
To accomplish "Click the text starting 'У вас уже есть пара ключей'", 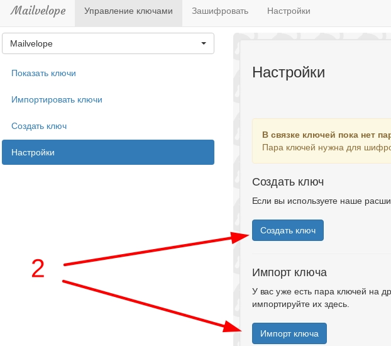I will (321, 298).
